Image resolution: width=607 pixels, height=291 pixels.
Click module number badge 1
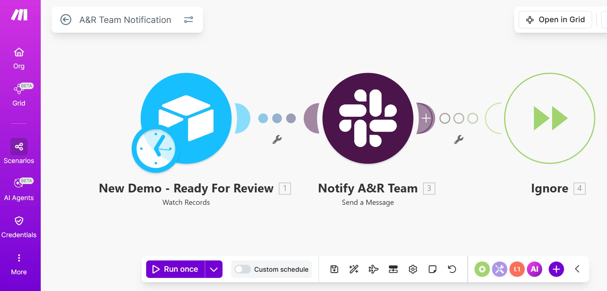point(285,188)
